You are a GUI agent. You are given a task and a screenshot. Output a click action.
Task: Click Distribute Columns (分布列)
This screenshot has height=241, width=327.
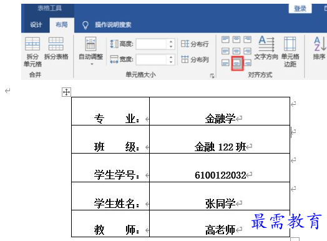pyautogui.click(x=195, y=60)
